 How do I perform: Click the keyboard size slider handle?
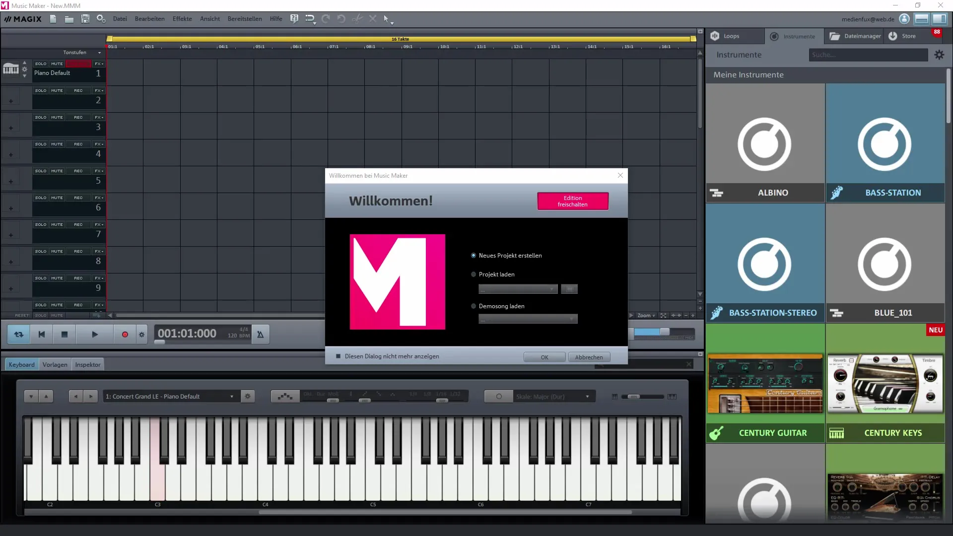[x=633, y=397]
